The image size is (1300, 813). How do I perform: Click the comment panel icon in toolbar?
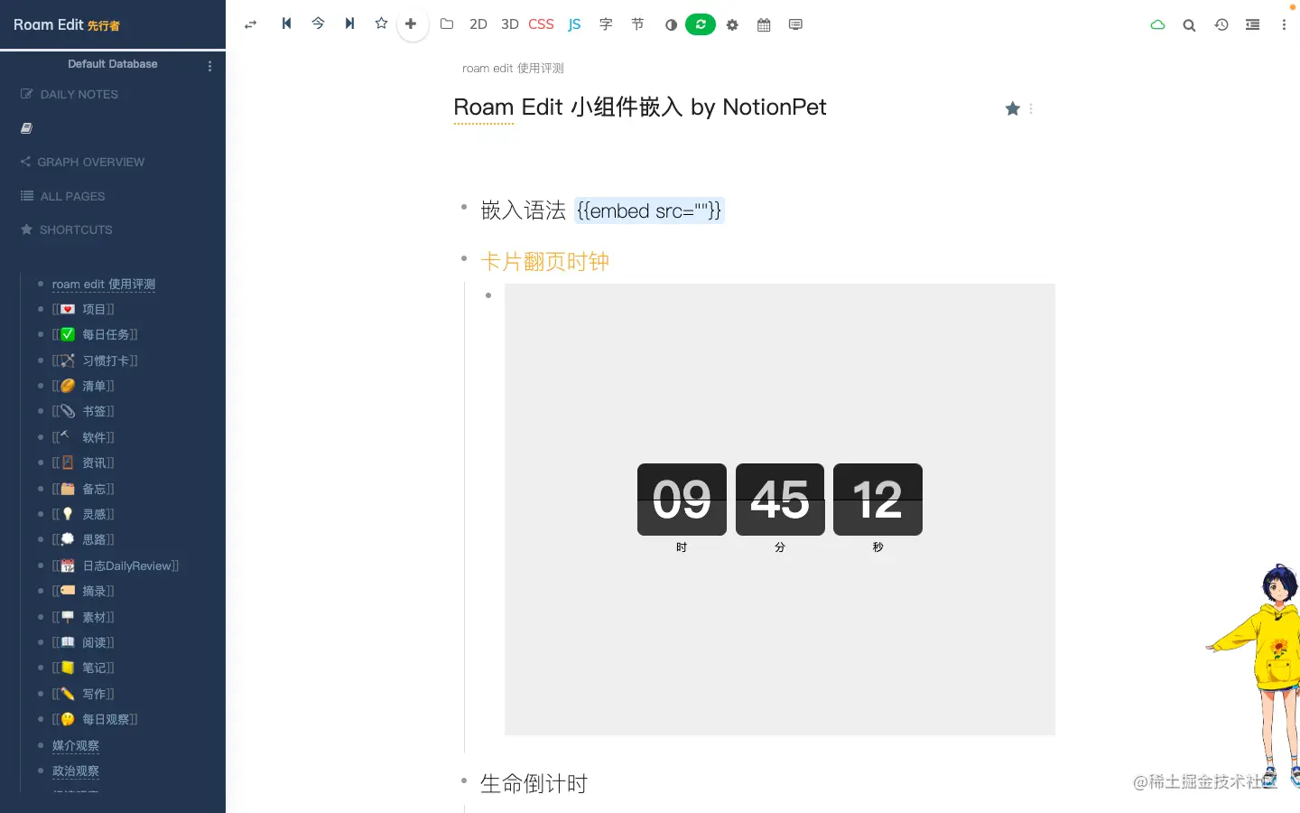(x=795, y=25)
